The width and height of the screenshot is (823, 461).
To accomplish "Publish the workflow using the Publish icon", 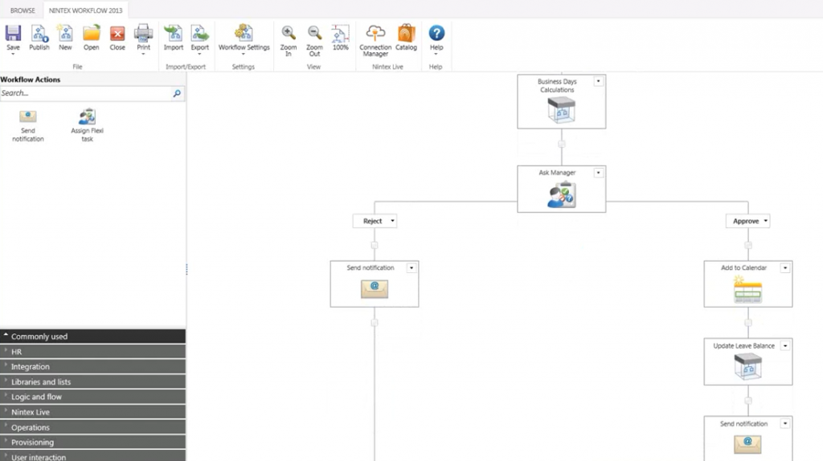I will (x=39, y=34).
